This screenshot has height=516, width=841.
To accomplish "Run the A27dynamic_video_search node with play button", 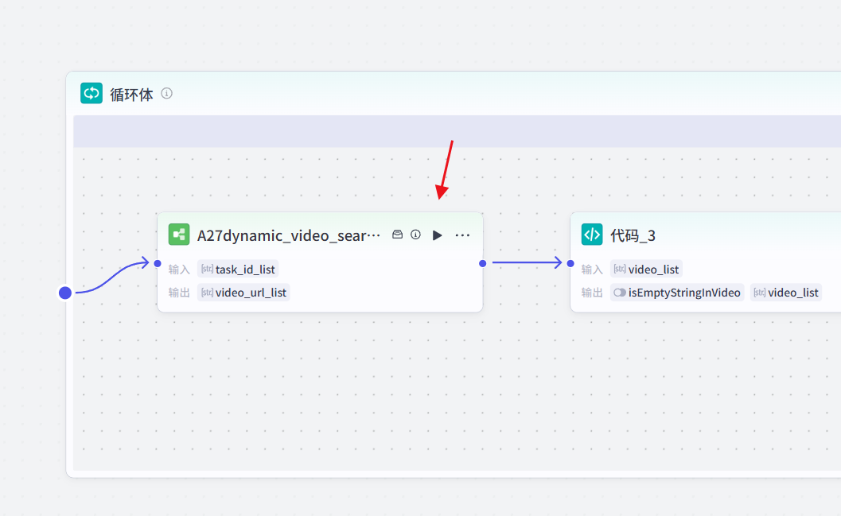I will [x=437, y=235].
